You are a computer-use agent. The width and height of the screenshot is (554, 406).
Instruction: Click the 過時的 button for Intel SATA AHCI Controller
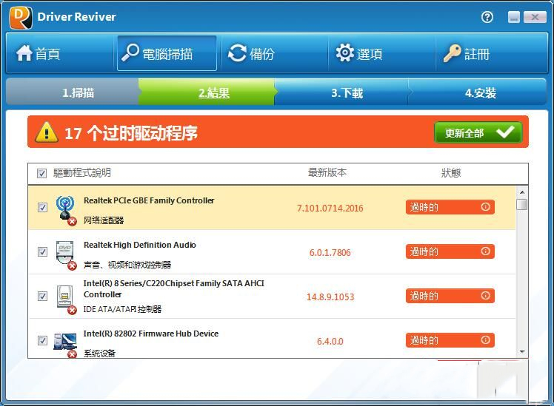tap(450, 296)
